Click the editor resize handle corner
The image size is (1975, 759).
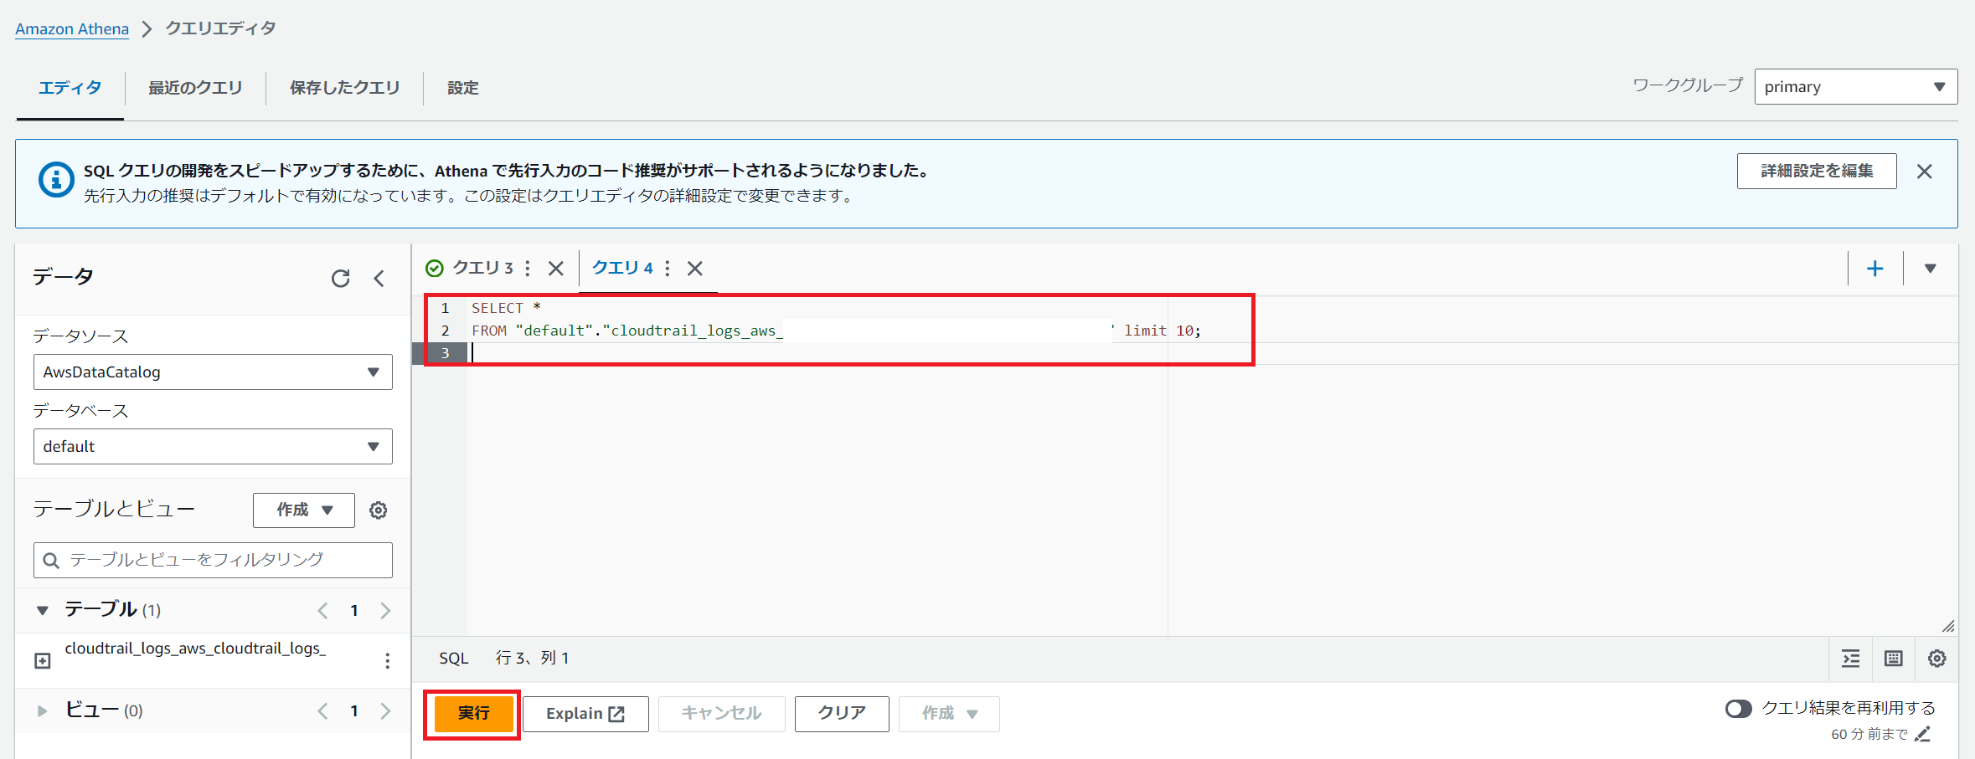pos(1948,626)
